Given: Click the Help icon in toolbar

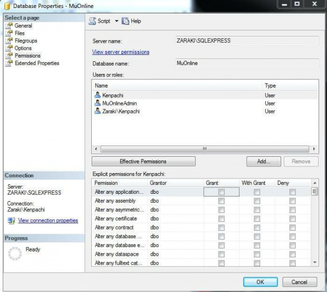Looking at the screenshot, I should pos(126,21).
